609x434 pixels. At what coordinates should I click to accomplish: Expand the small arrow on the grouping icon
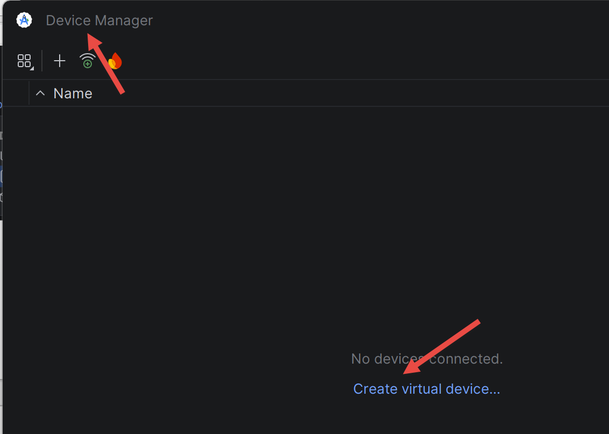pyautogui.click(x=32, y=68)
